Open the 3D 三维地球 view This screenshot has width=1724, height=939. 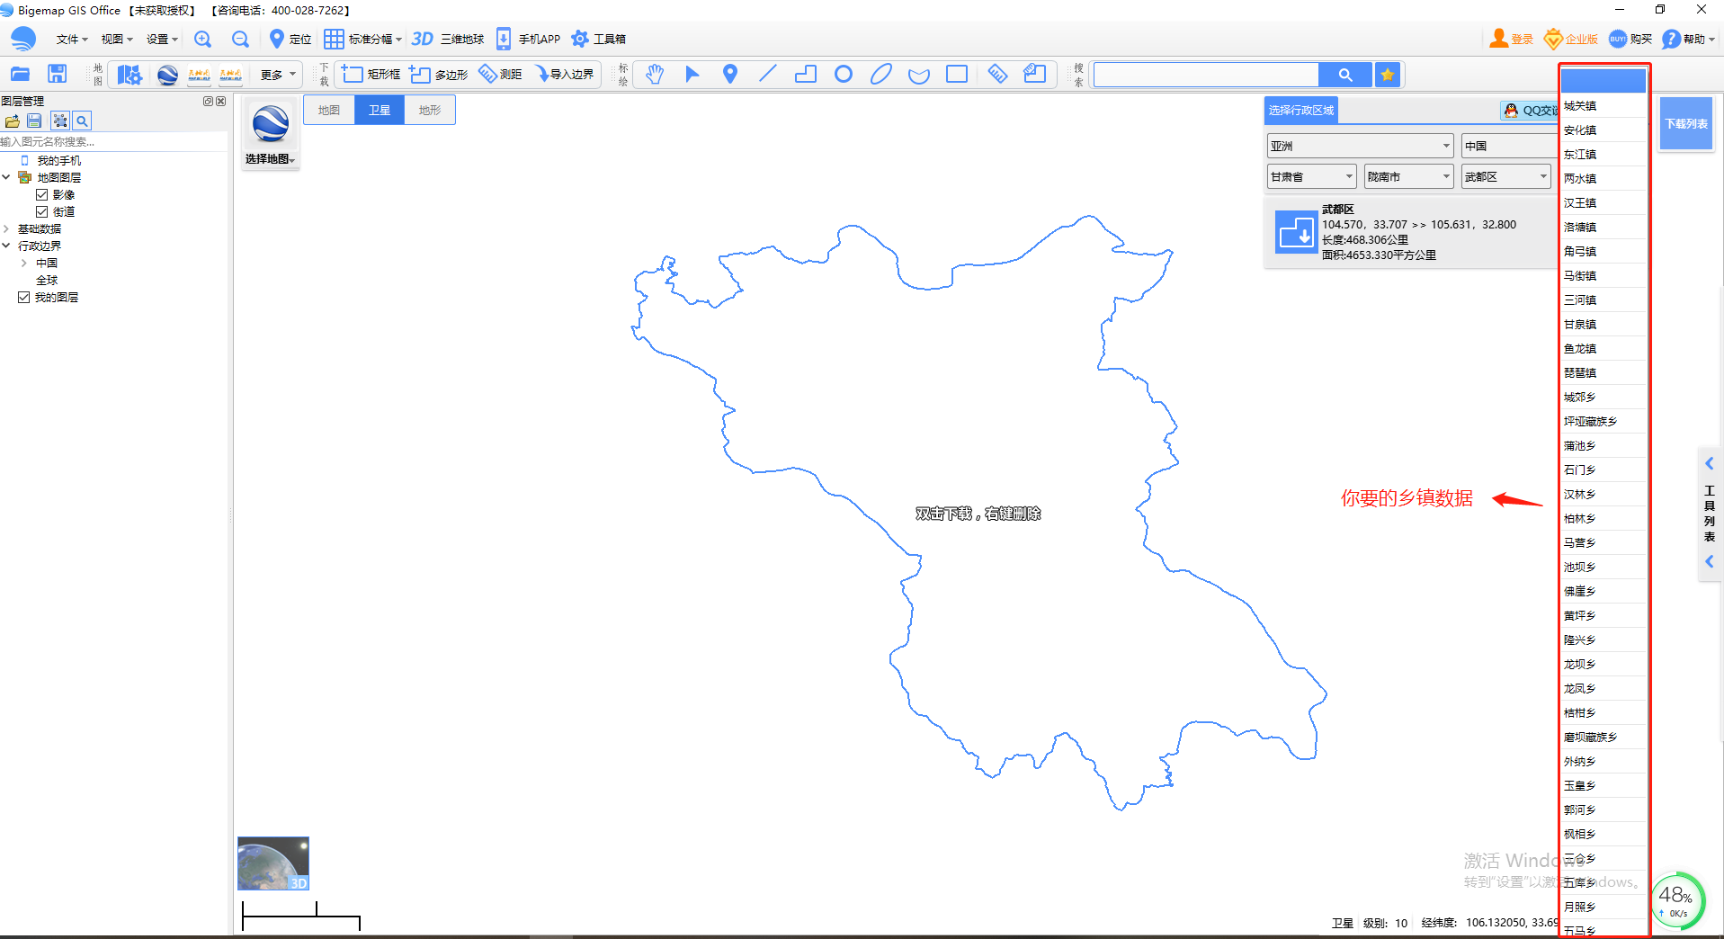[x=448, y=39]
